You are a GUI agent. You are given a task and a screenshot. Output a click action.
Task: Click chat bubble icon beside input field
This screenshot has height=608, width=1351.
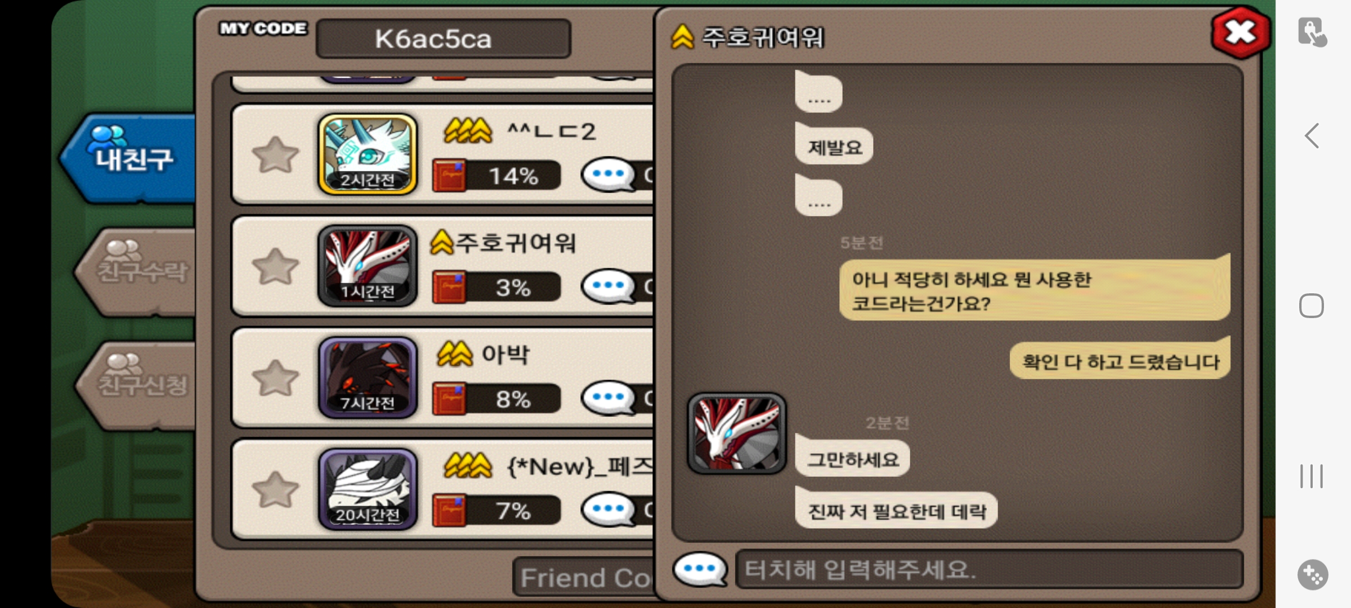[x=700, y=569]
